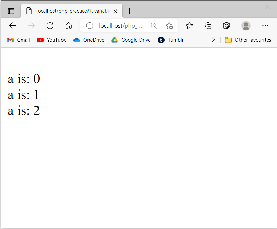
Task: Open the user profile avatar
Action: tap(246, 26)
